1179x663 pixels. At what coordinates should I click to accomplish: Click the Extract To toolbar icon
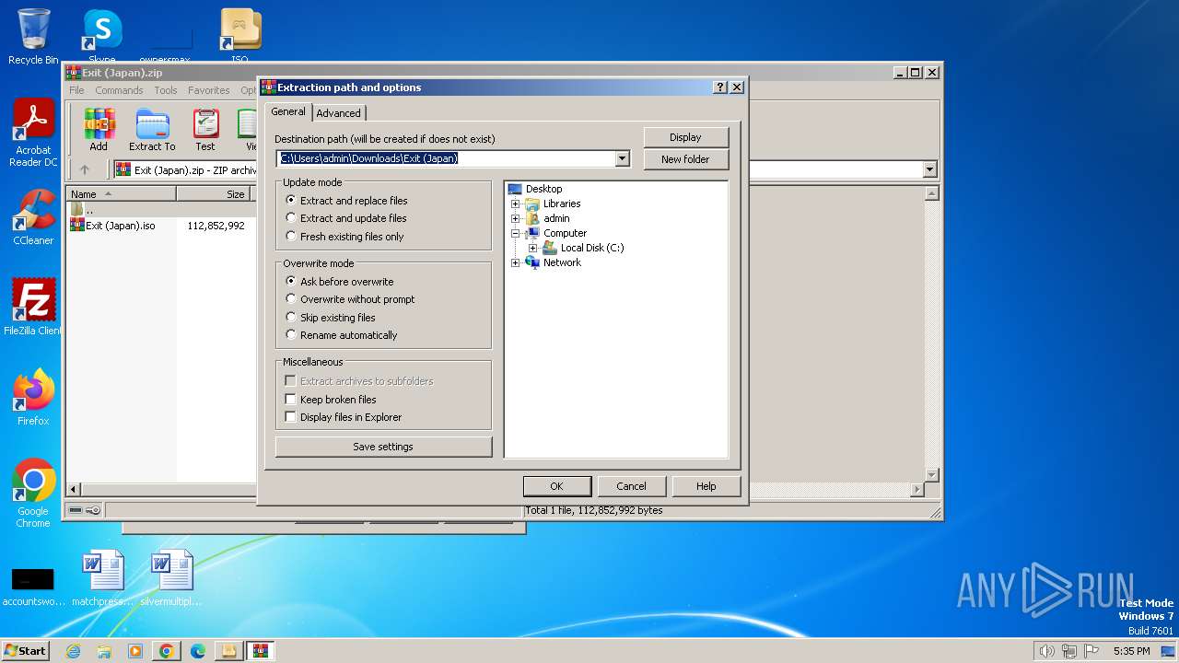click(152, 130)
